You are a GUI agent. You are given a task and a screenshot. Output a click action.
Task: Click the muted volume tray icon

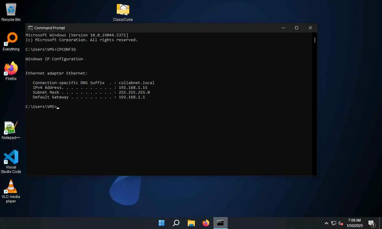(x=341, y=223)
